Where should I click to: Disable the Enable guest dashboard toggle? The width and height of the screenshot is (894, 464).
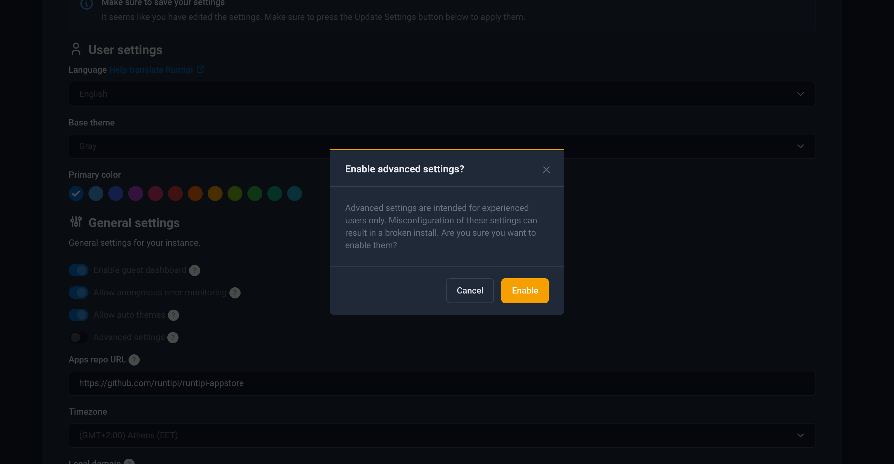[x=79, y=270]
